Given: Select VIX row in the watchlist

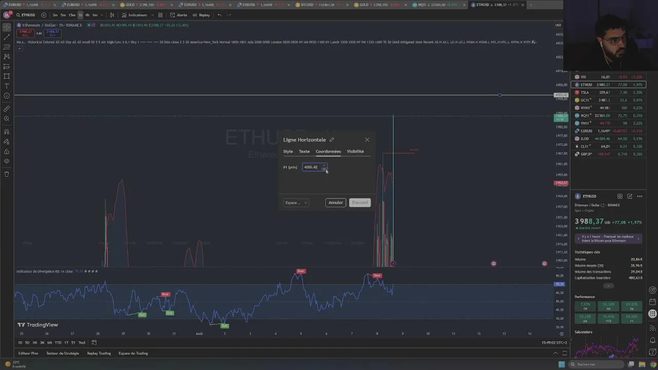Looking at the screenshot, I should point(609,77).
